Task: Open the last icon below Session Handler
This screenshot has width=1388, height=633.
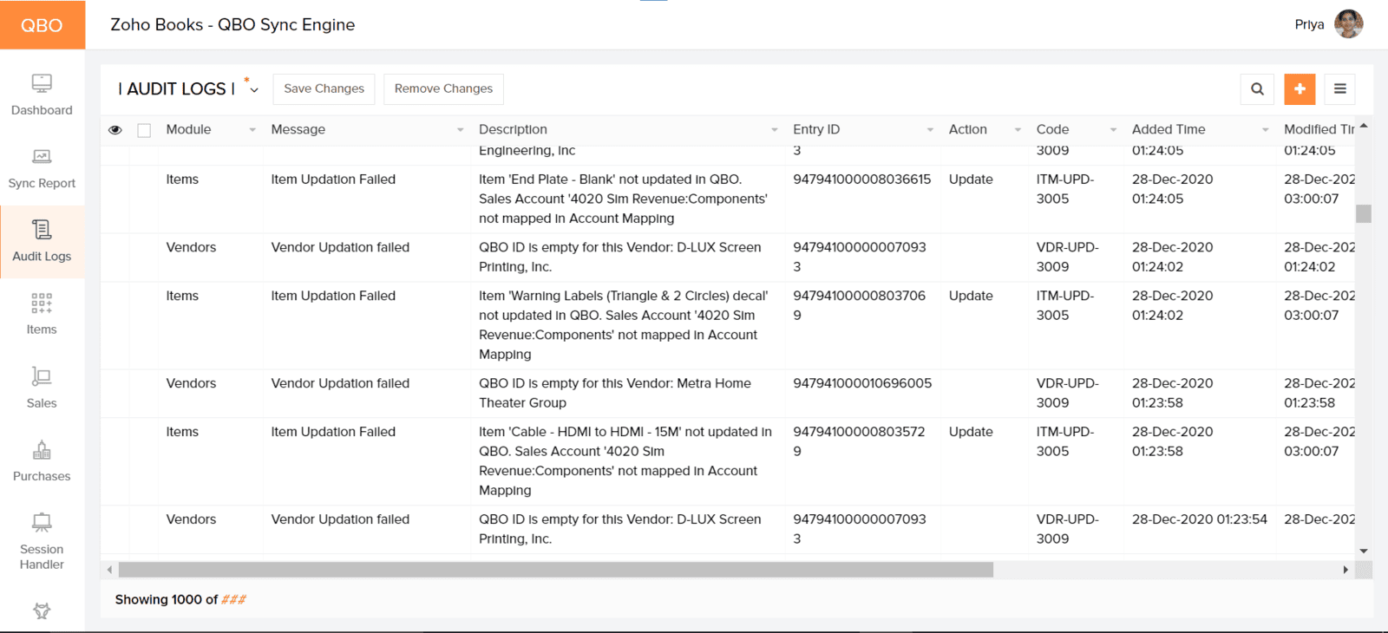Action: tap(42, 611)
